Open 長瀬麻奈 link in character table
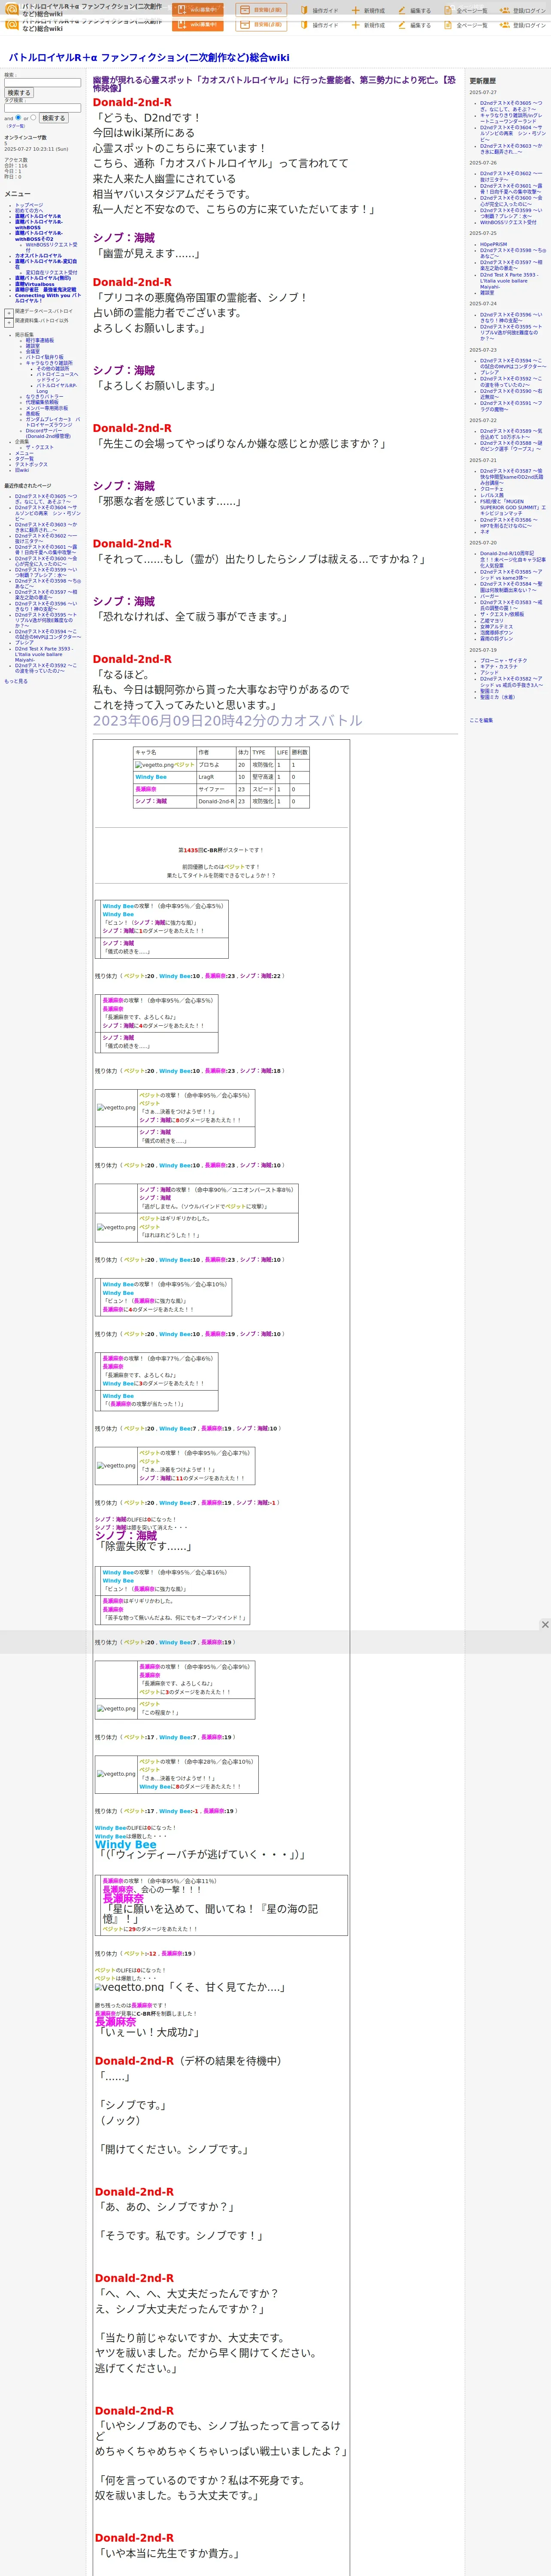 click(146, 789)
